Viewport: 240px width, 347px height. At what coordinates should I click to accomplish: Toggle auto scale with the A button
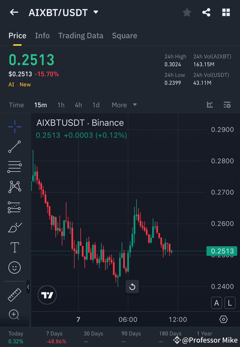pyautogui.click(x=217, y=303)
